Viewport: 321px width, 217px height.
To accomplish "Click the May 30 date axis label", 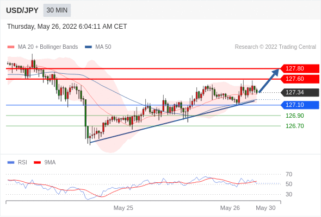I will click(266, 208).
